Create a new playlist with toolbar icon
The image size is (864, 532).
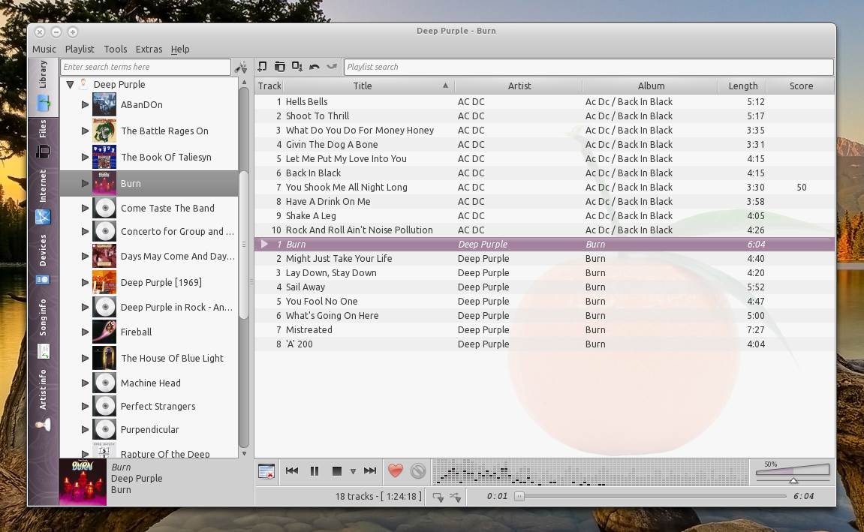(262, 67)
